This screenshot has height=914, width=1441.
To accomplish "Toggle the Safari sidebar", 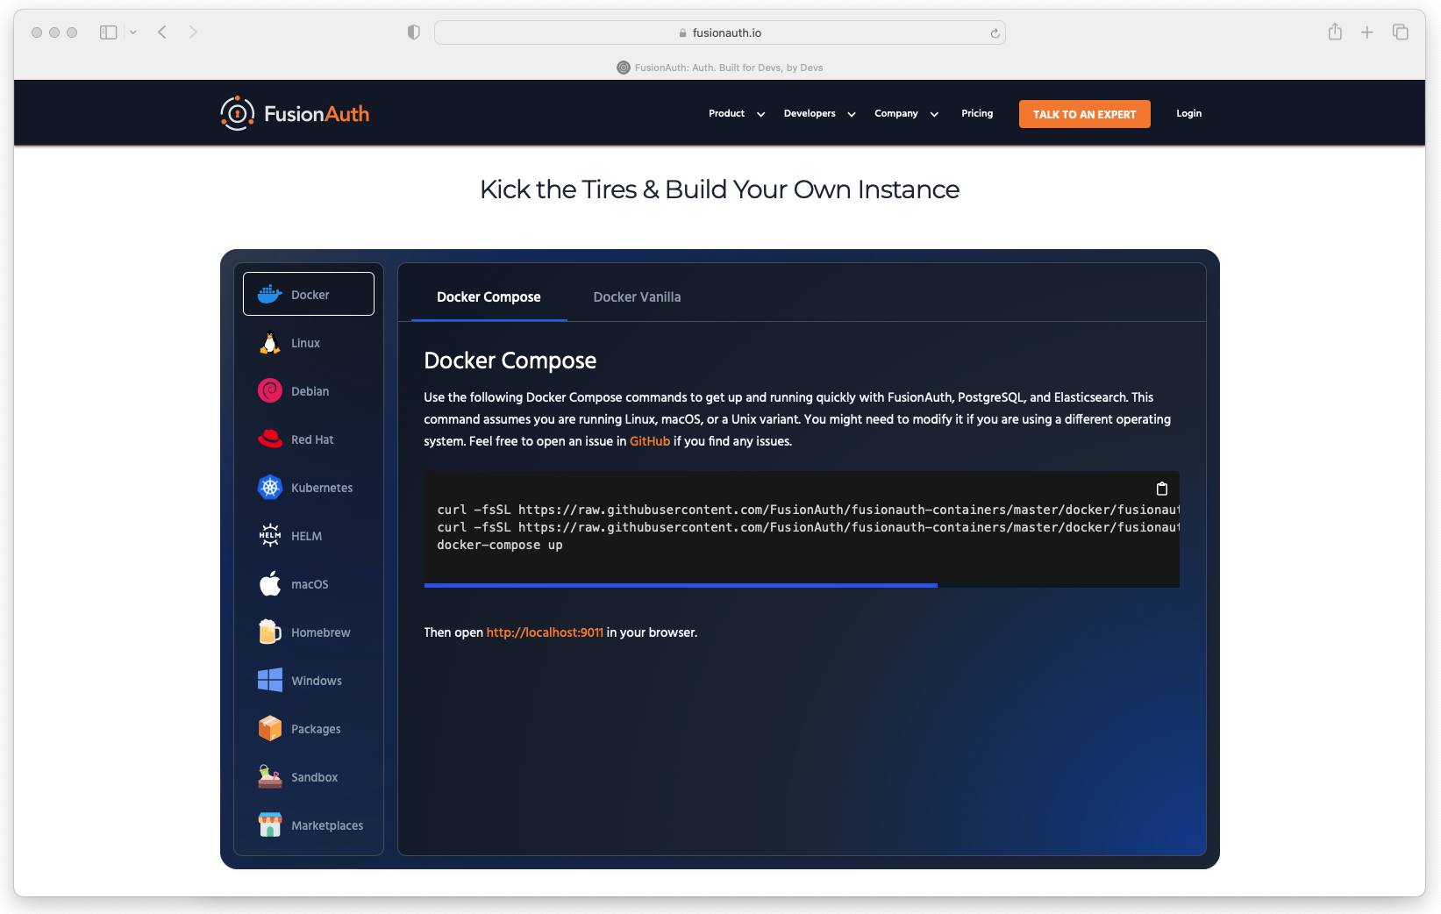I will pos(108,32).
